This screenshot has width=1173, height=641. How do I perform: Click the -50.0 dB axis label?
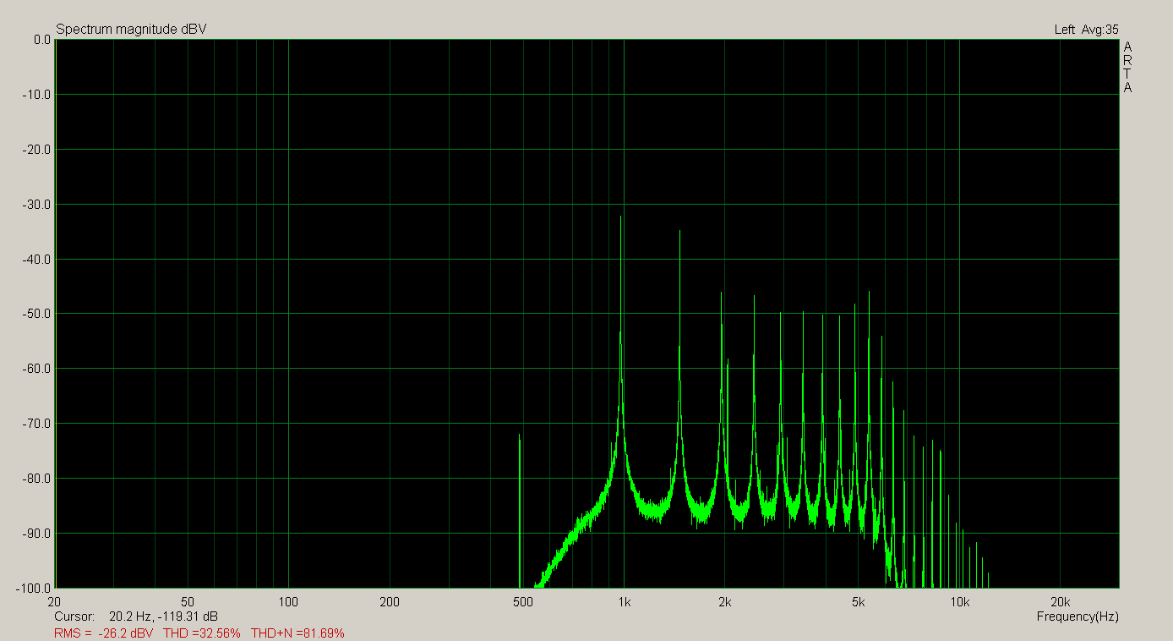coord(35,314)
